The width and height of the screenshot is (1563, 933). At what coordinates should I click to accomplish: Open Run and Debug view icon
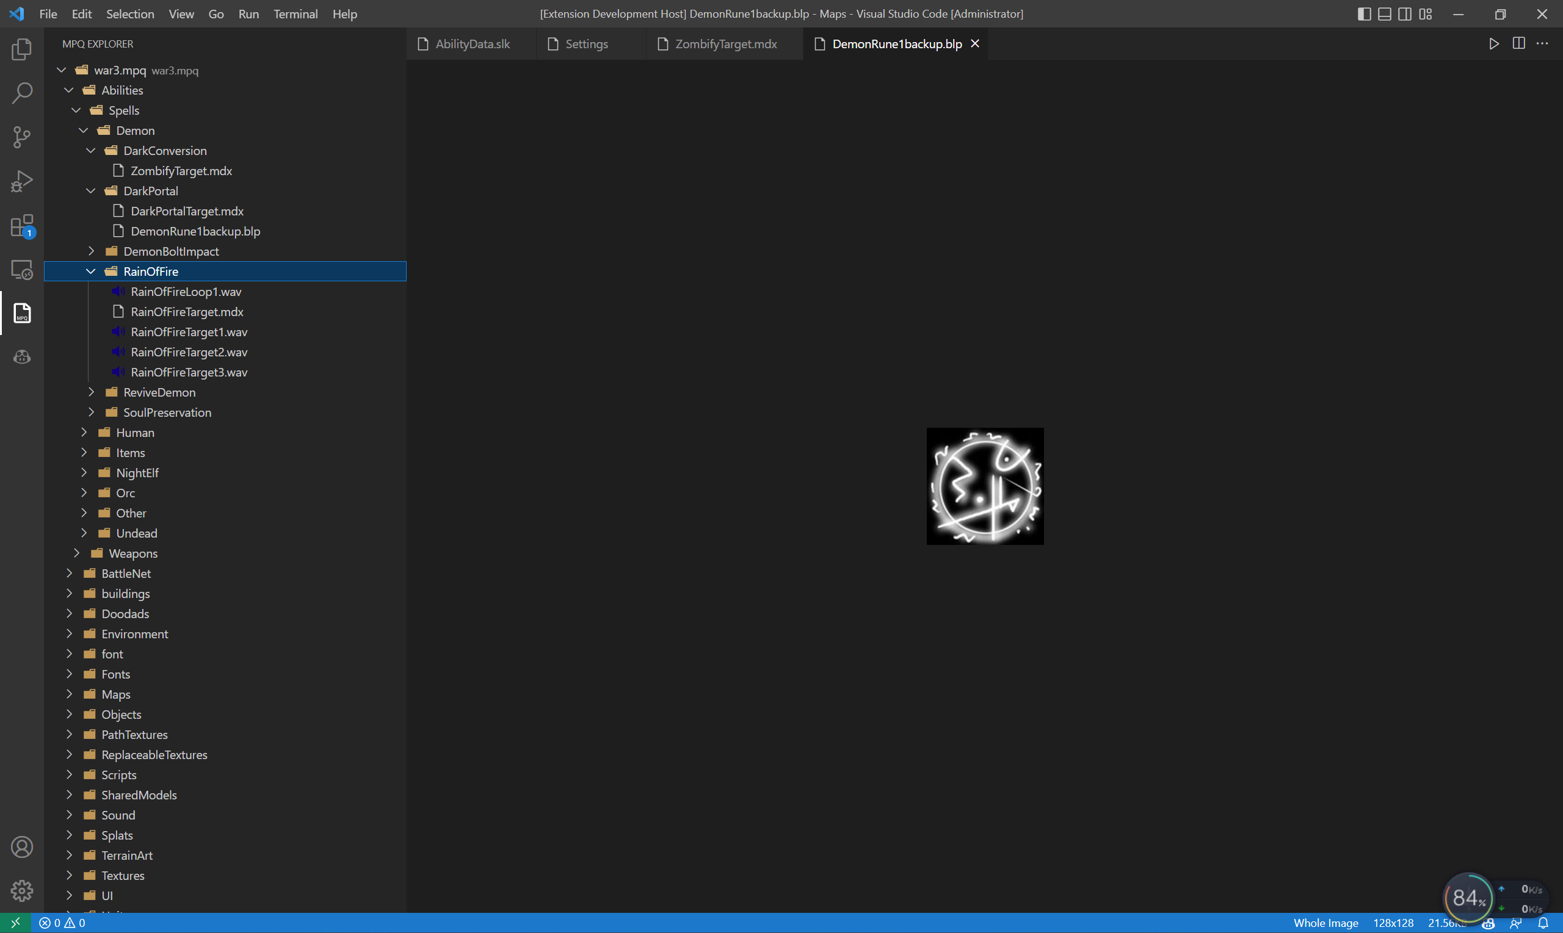coord(22,181)
